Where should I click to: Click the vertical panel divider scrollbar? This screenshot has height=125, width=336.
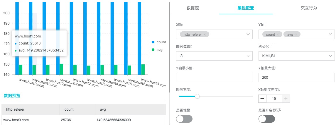tap(169, 47)
